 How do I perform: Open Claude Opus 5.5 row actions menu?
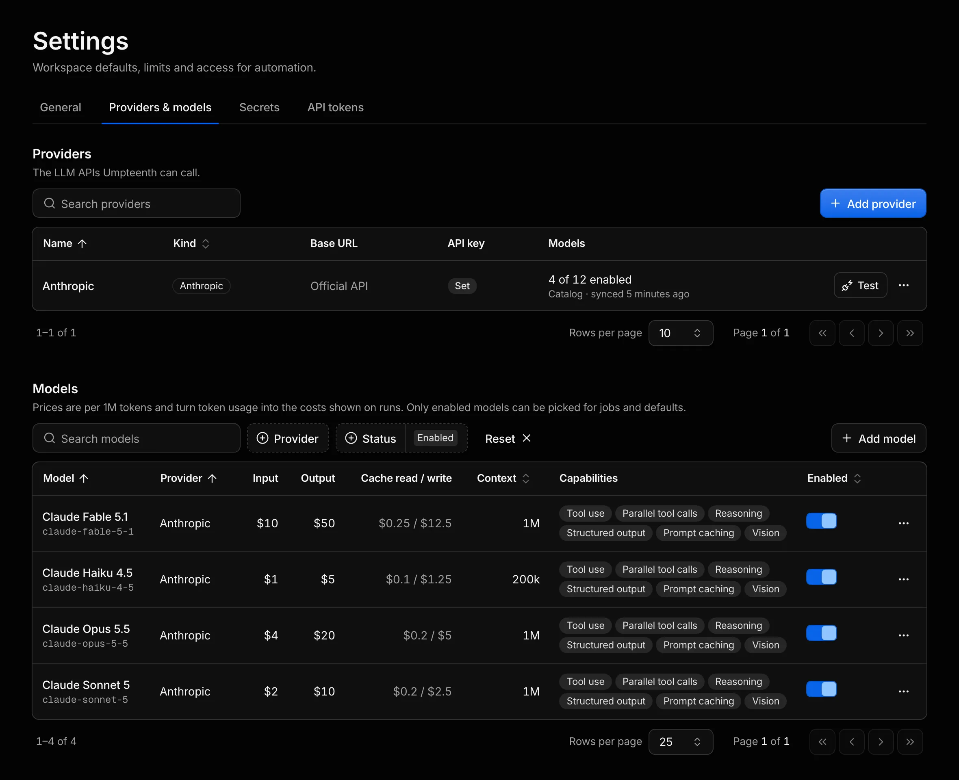(903, 635)
